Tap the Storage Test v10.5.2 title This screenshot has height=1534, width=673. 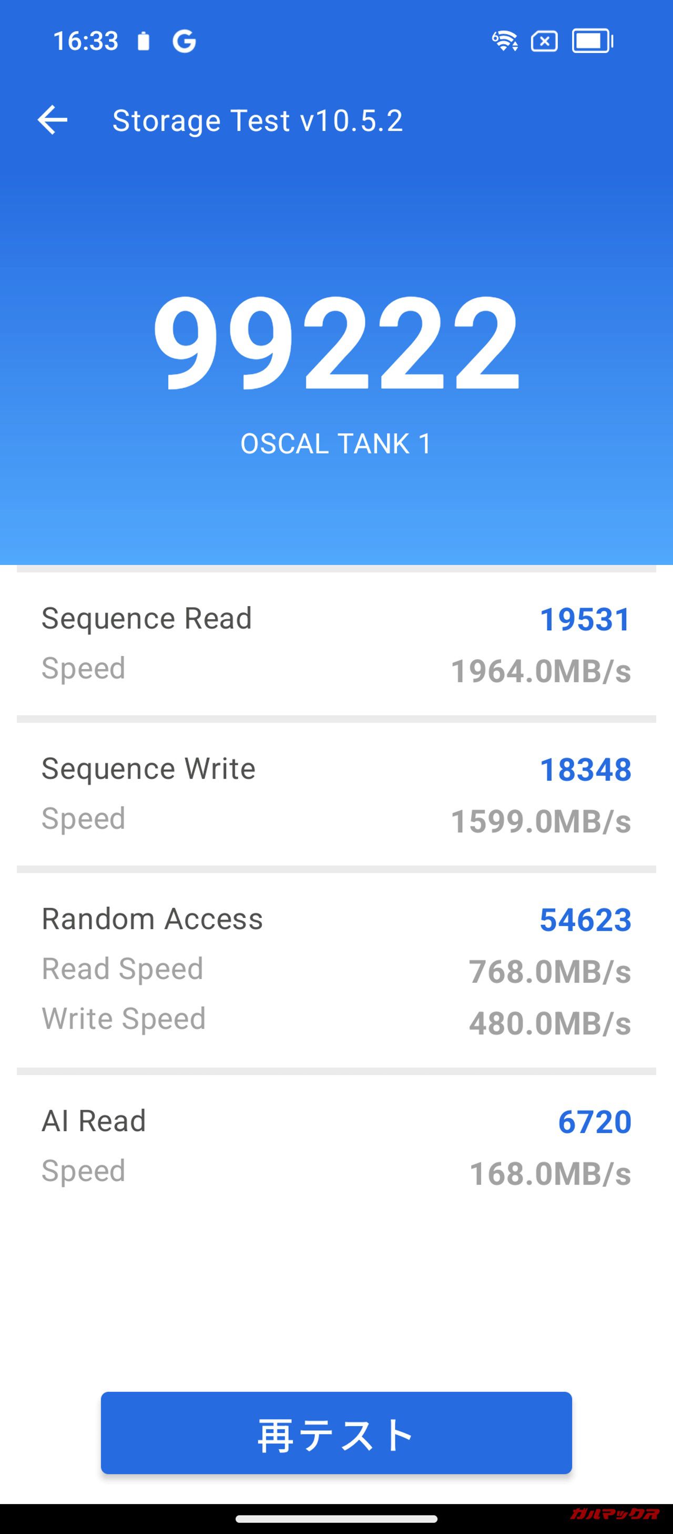258,121
